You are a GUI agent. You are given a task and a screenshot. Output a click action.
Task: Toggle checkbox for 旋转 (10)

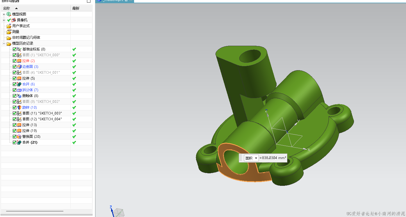(15, 107)
